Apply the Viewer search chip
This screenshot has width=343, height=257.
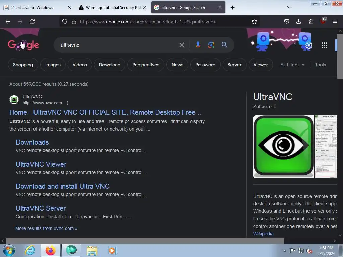(261, 65)
